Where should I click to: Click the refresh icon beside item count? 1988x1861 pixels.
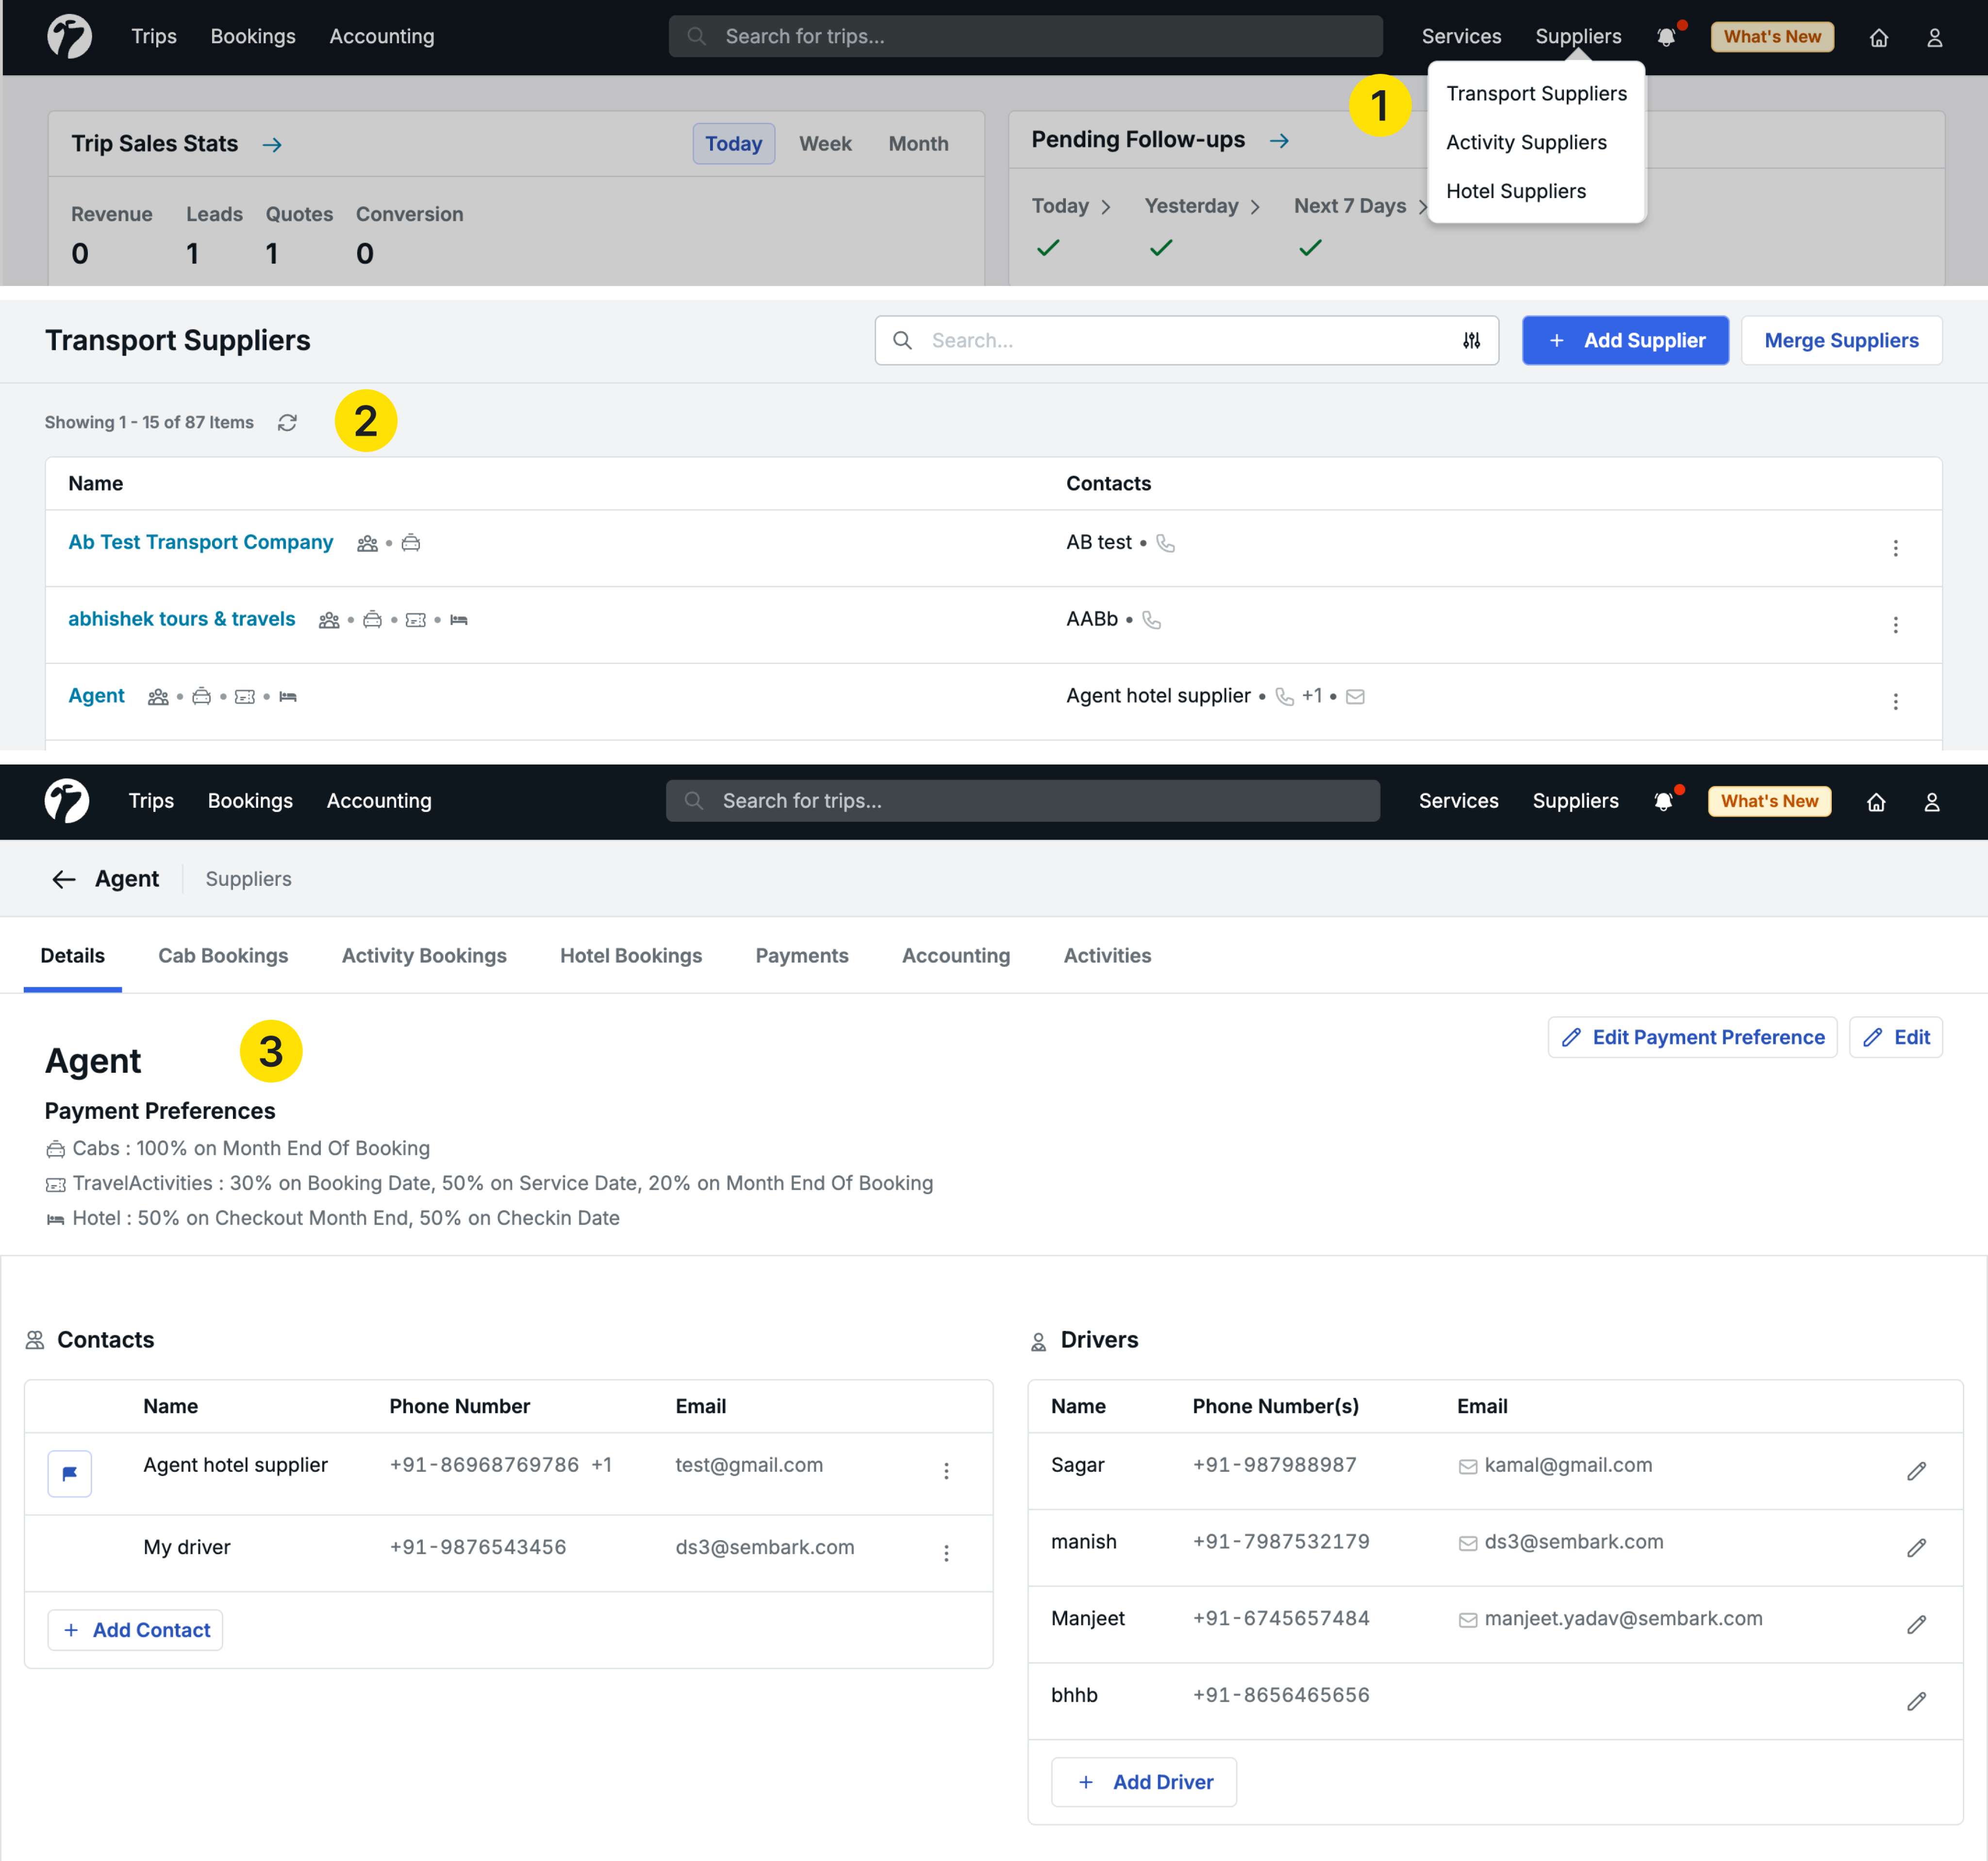[x=287, y=423]
